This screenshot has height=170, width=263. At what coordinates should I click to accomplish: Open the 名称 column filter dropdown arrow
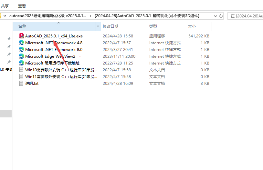click(98, 26)
